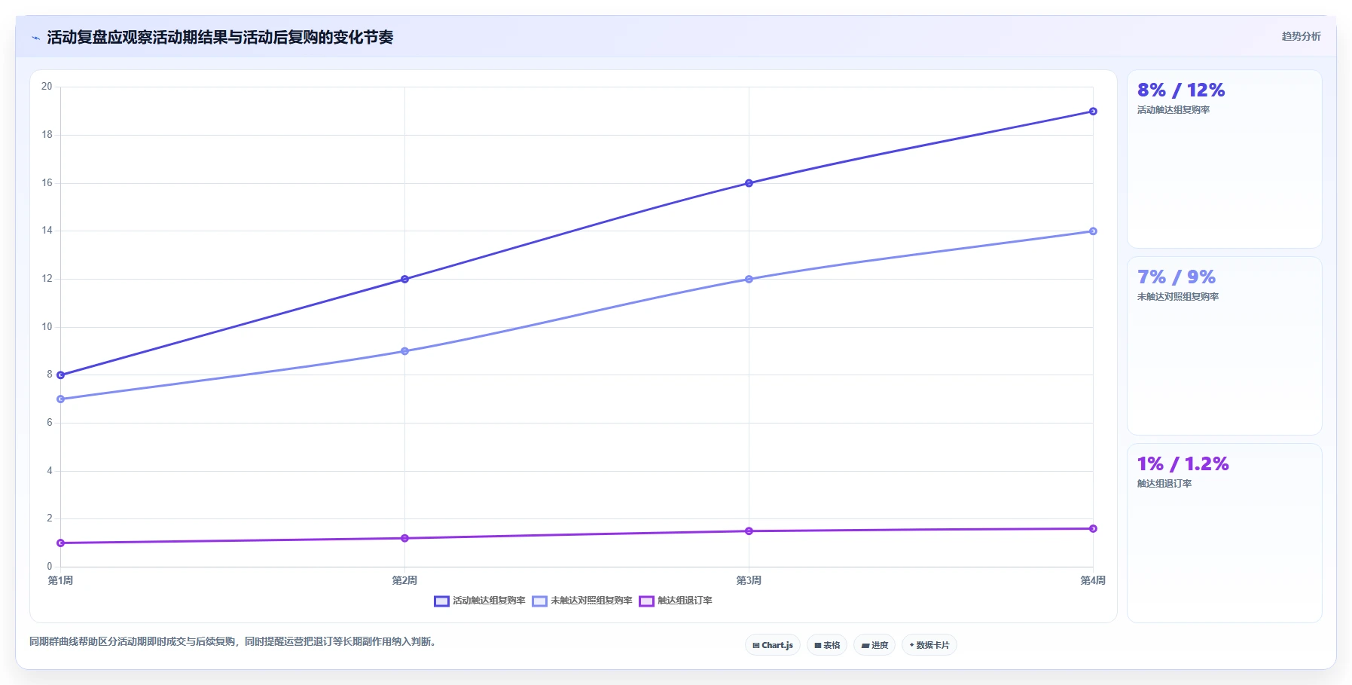The width and height of the screenshot is (1352, 685).
Task: Click the 活动触达组复购率 caption in first card
Action: click(x=1173, y=110)
